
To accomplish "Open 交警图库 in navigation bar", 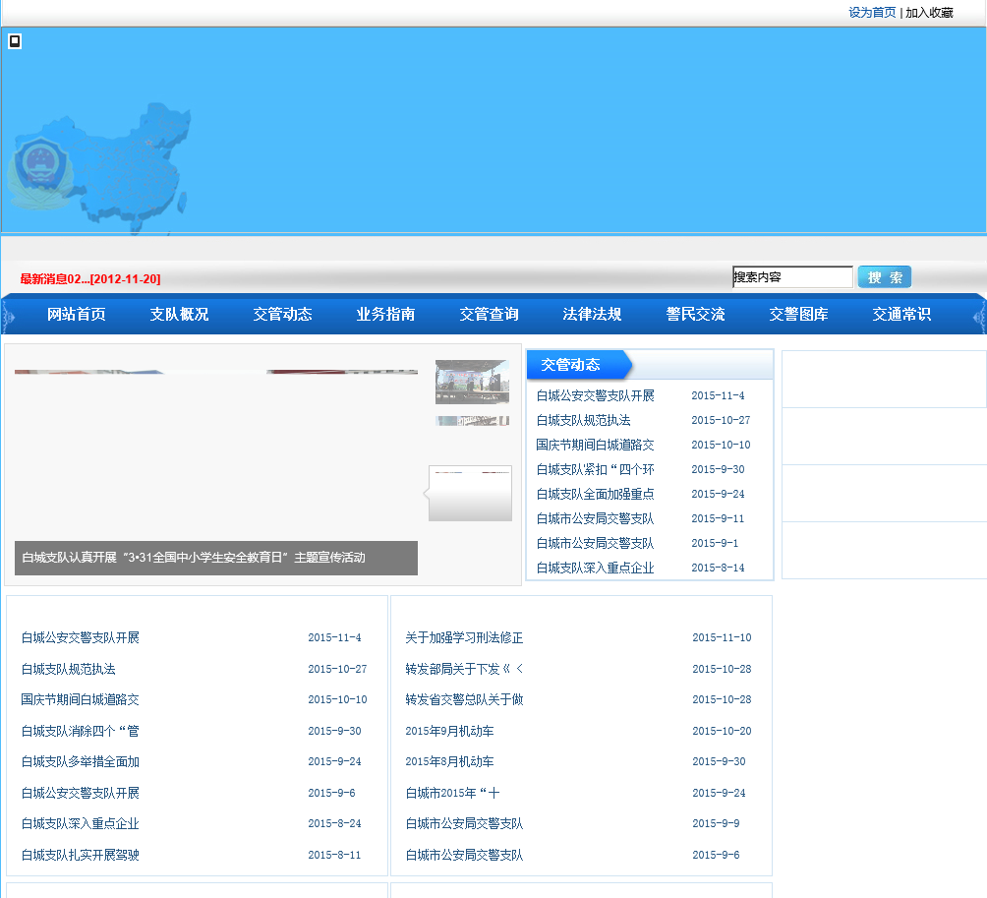I will pyautogui.click(x=799, y=314).
